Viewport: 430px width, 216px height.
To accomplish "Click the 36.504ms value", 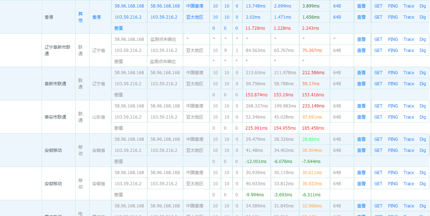I will coord(312,150).
